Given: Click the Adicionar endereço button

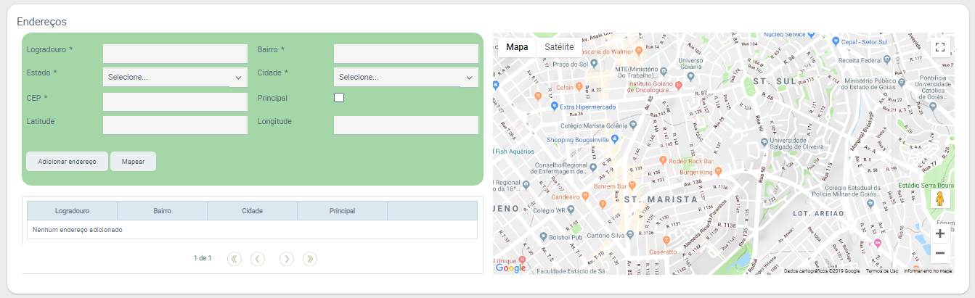Looking at the screenshot, I should click(x=67, y=162).
